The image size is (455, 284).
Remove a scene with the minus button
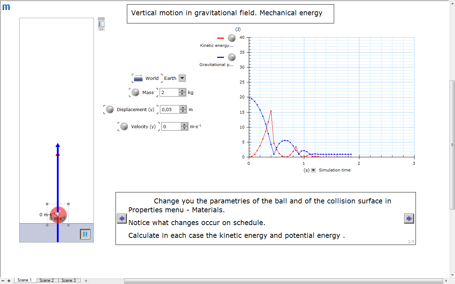coord(3,280)
